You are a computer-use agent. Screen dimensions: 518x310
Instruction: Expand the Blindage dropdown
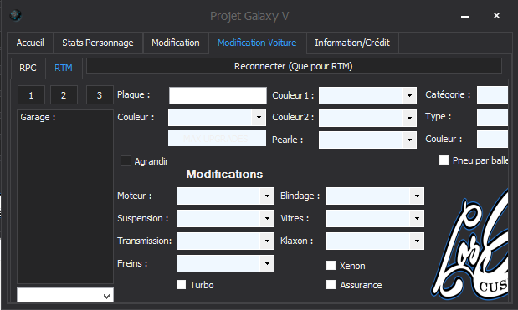click(x=375, y=196)
